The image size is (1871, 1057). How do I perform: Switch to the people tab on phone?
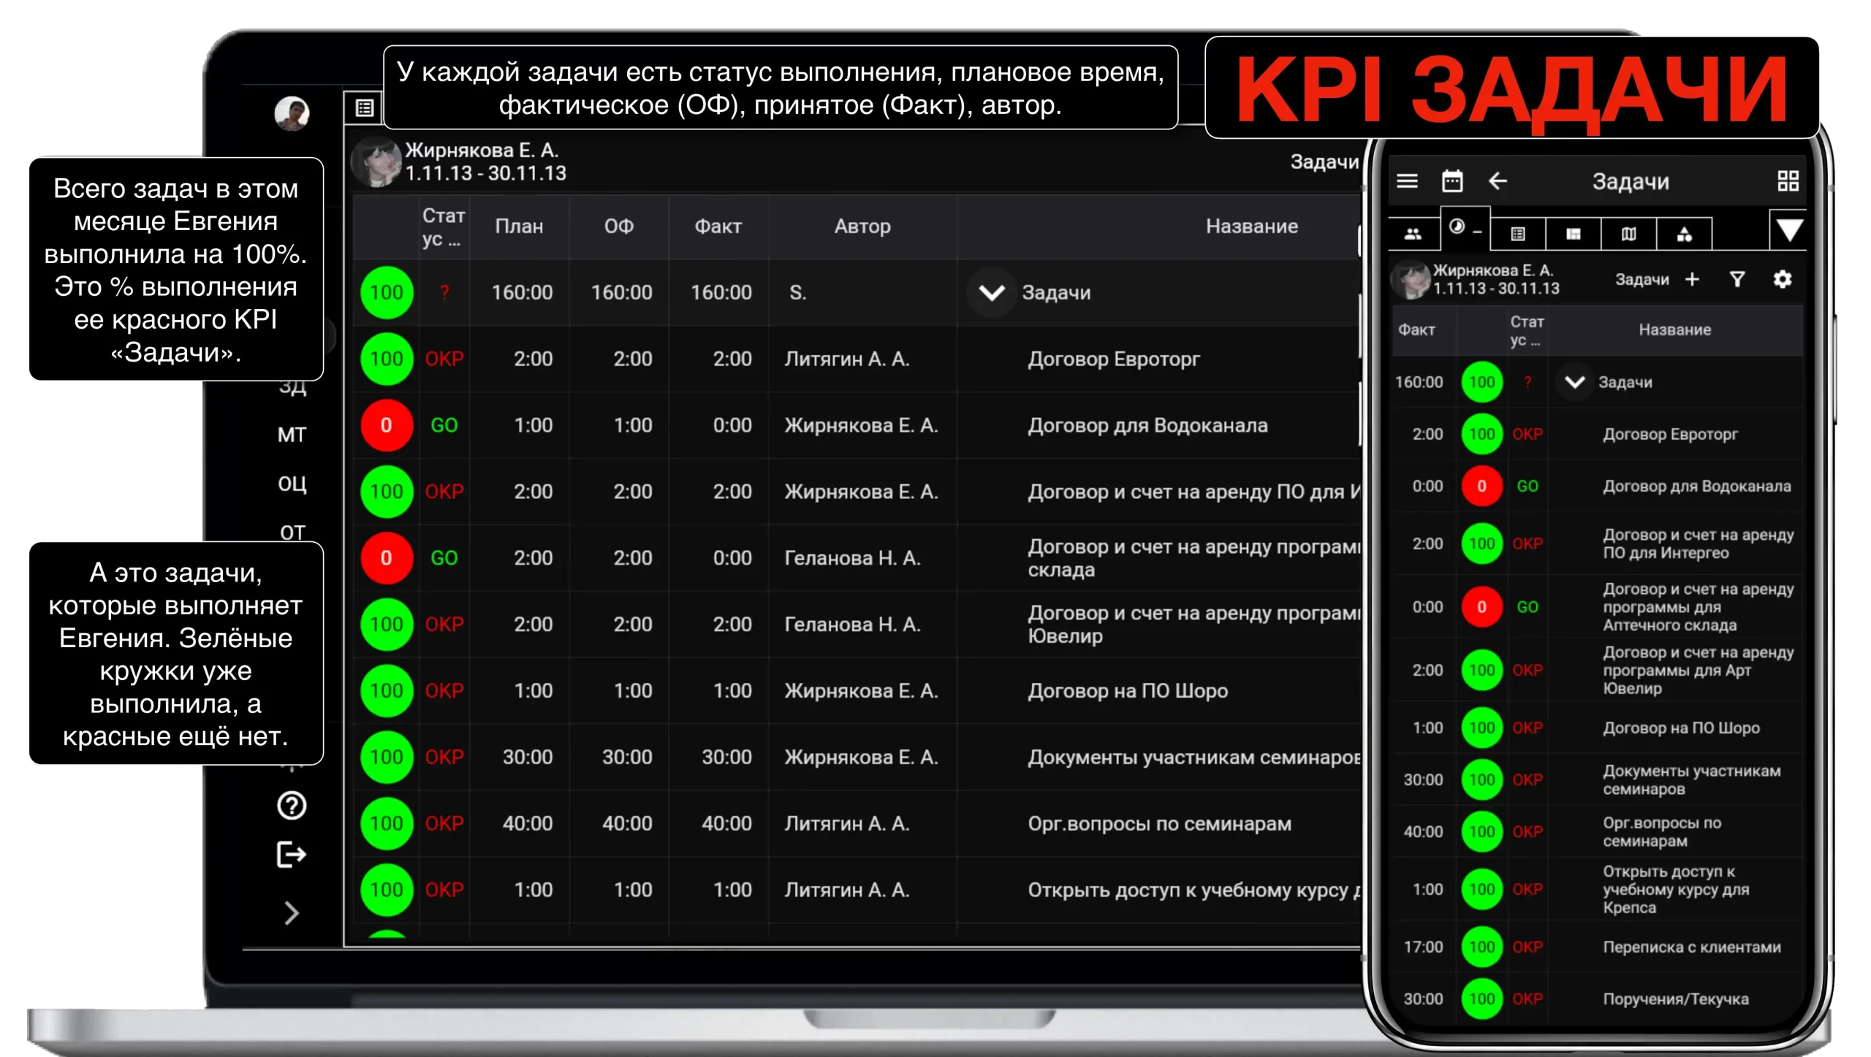coord(1413,234)
